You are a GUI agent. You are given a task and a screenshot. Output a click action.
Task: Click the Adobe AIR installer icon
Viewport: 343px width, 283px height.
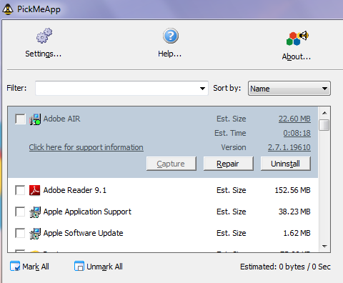tap(35, 119)
